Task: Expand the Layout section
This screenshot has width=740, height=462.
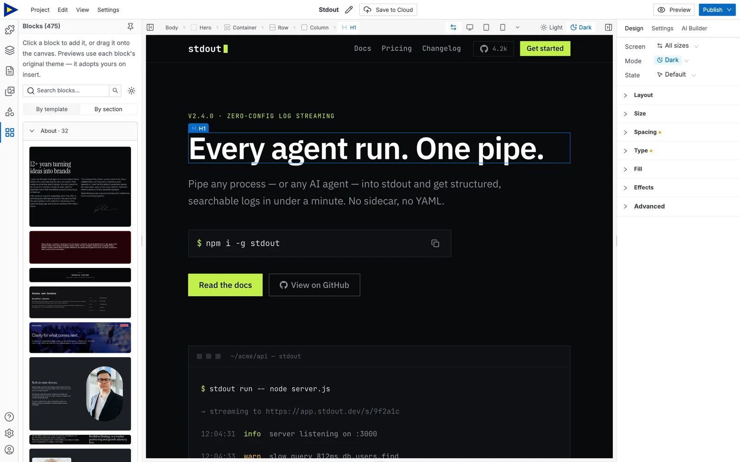Action: point(678,95)
